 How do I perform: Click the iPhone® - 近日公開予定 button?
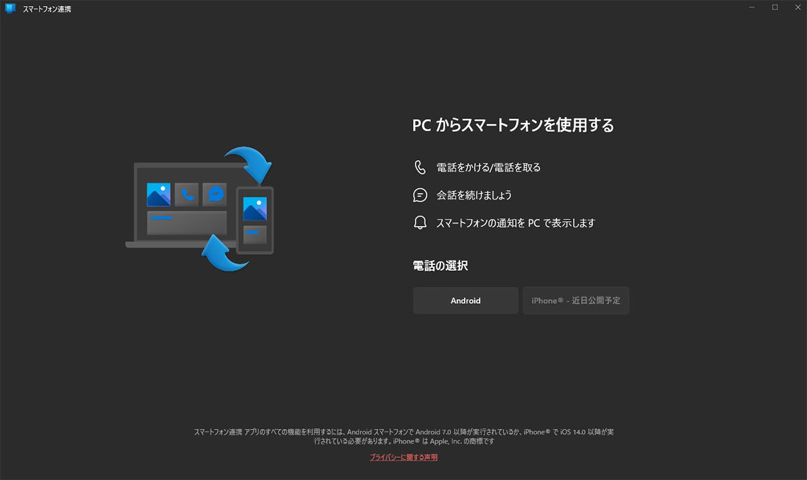coord(576,301)
